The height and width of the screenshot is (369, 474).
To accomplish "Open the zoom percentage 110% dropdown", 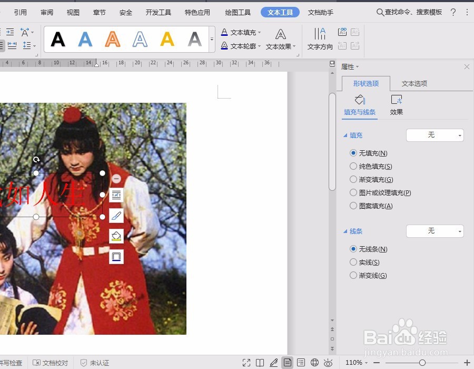I will [x=357, y=362].
